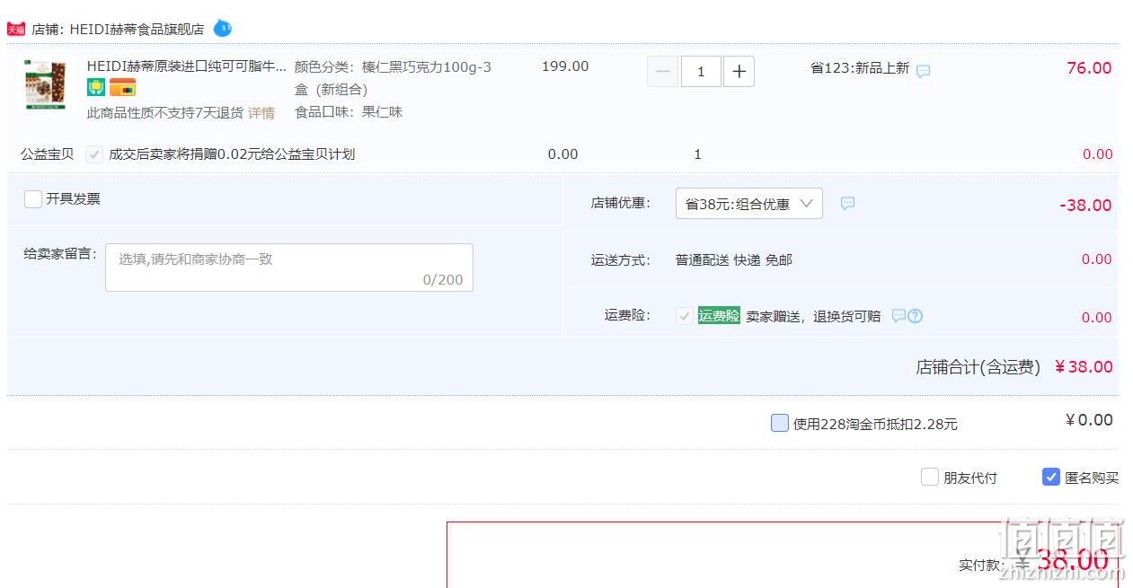Click the store name HEIDI赫蒂食品旗舰店
The width and height of the screenshot is (1133, 588).
click(x=137, y=29)
